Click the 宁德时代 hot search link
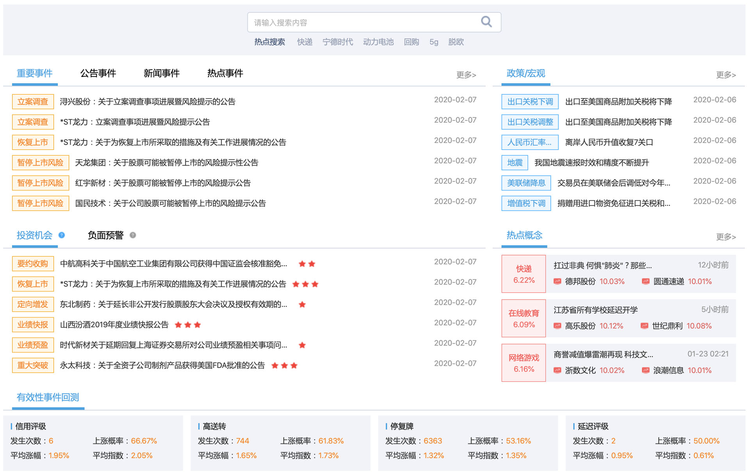Viewport: 750px width, 474px height. point(337,42)
